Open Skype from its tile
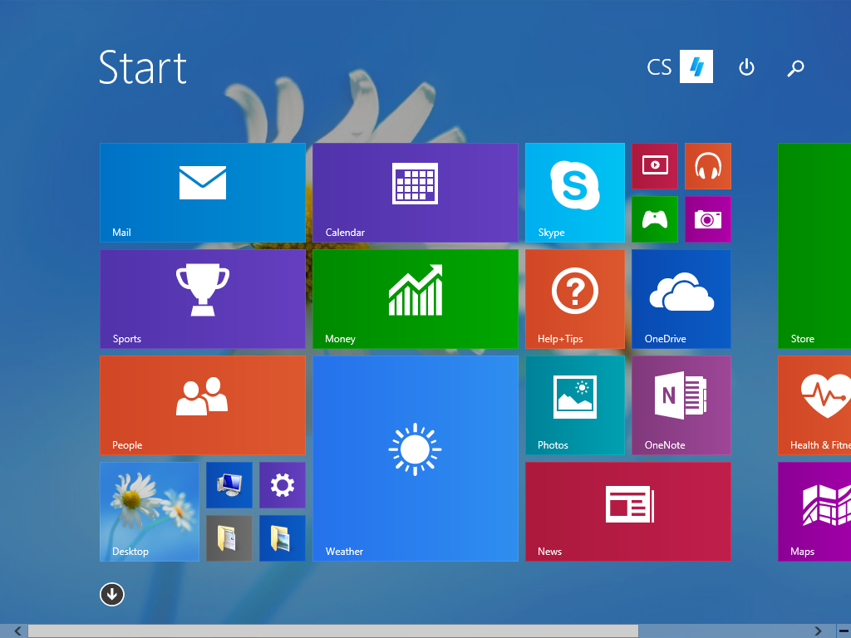This screenshot has width=851, height=638. (574, 192)
